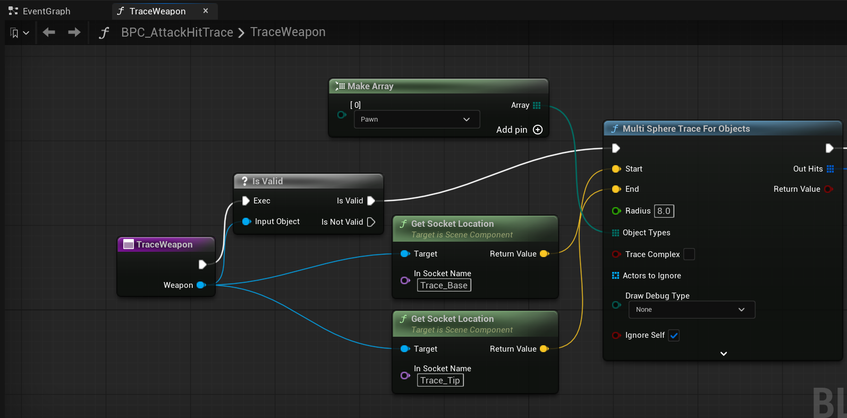Click the TraceWeapon breadcrumb
The height and width of the screenshot is (418, 847).
click(x=288, y=32)
